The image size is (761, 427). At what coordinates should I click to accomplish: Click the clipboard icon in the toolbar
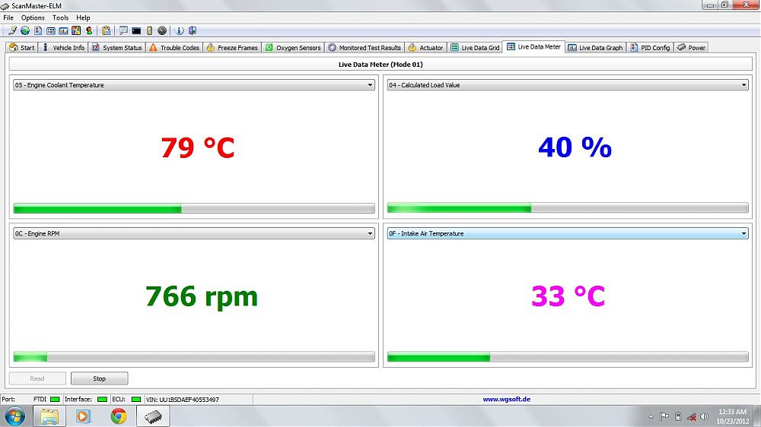pyautogui.click(x=107, y=31)
